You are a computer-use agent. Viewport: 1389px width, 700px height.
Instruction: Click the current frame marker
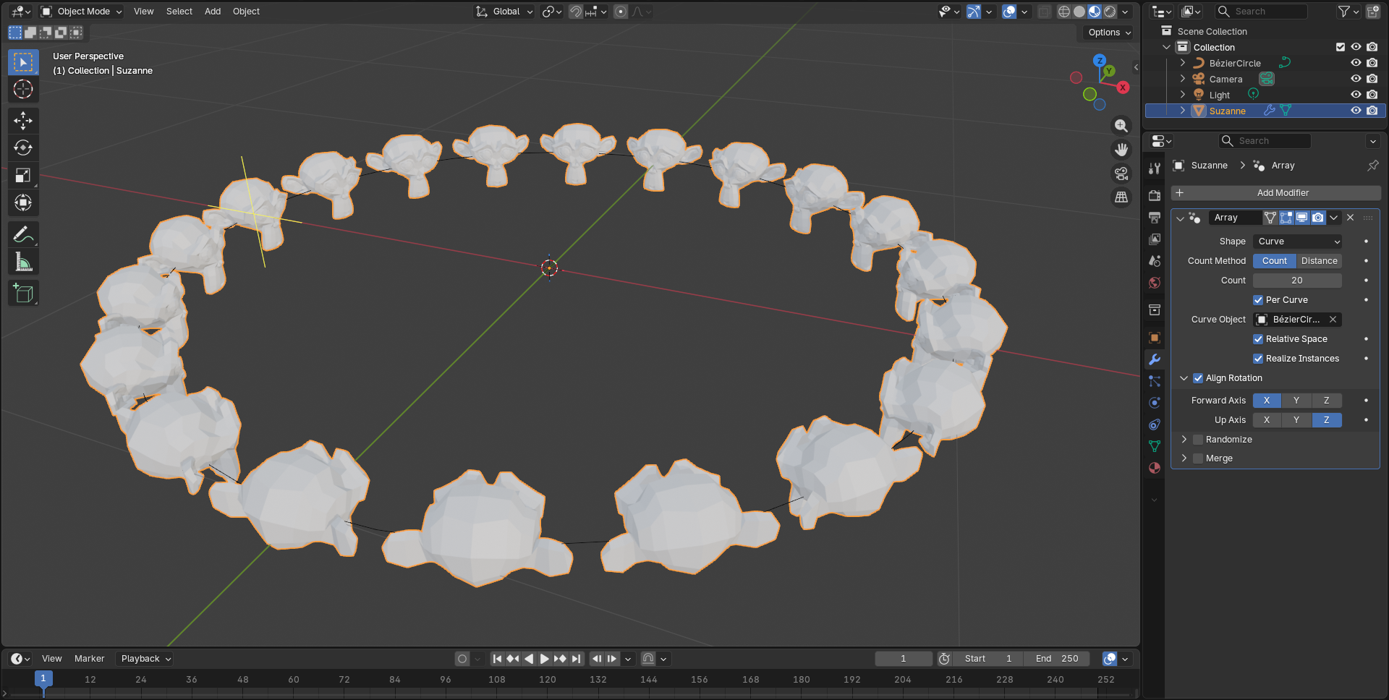pyautogui.click(x=43, y=678)
